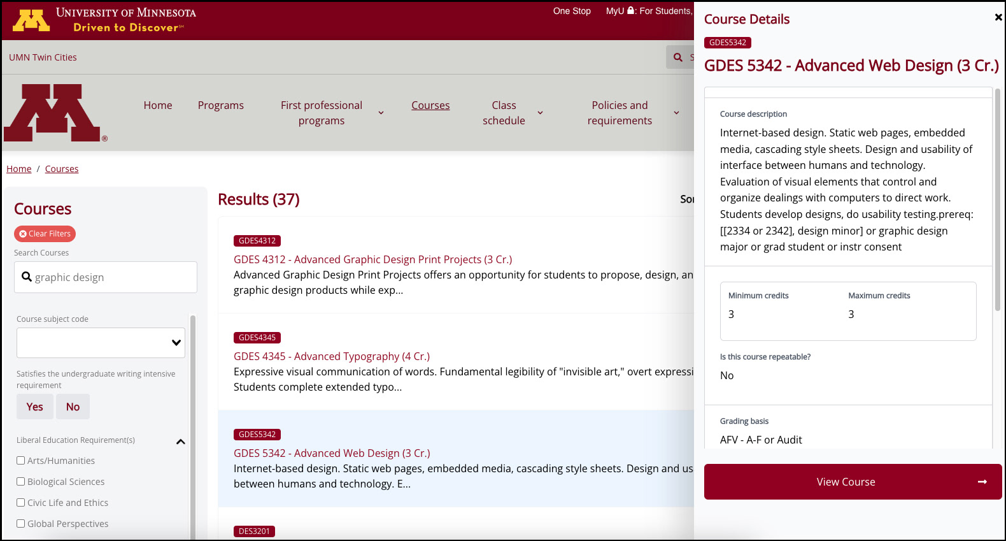Open Policies and requirements menu

620,113
